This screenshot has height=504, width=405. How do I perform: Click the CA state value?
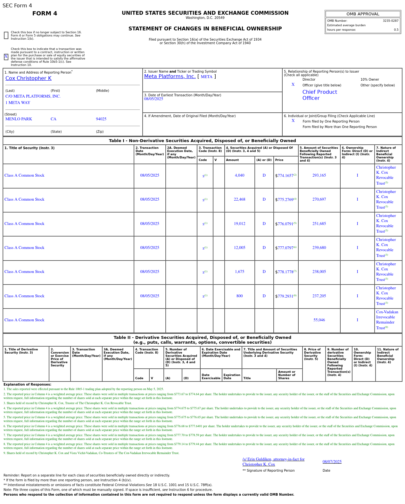[54, 119]
